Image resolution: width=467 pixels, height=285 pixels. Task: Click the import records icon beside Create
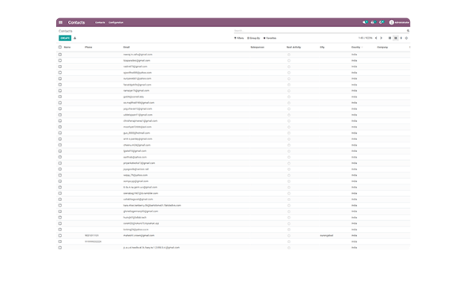click(75, 38)
